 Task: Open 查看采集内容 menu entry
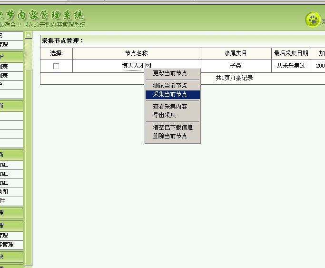coord(170,107)
